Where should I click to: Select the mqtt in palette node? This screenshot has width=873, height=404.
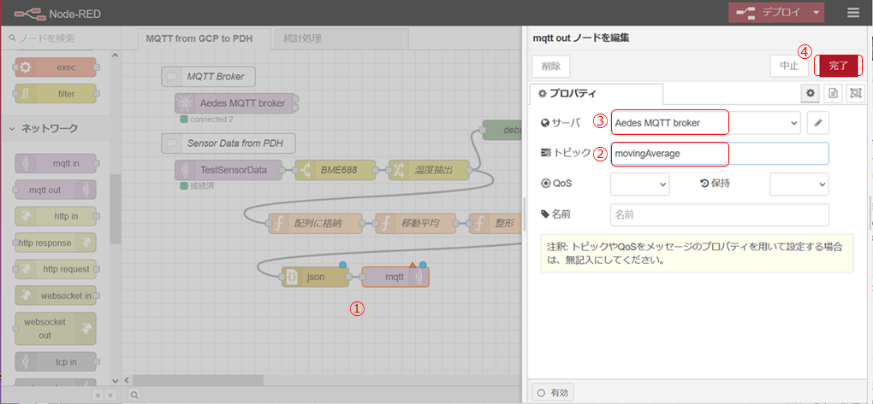pyautogui.click(x=56, y=164)
